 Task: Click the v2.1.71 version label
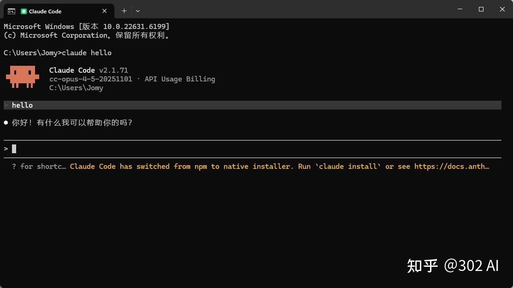(113, 70)
